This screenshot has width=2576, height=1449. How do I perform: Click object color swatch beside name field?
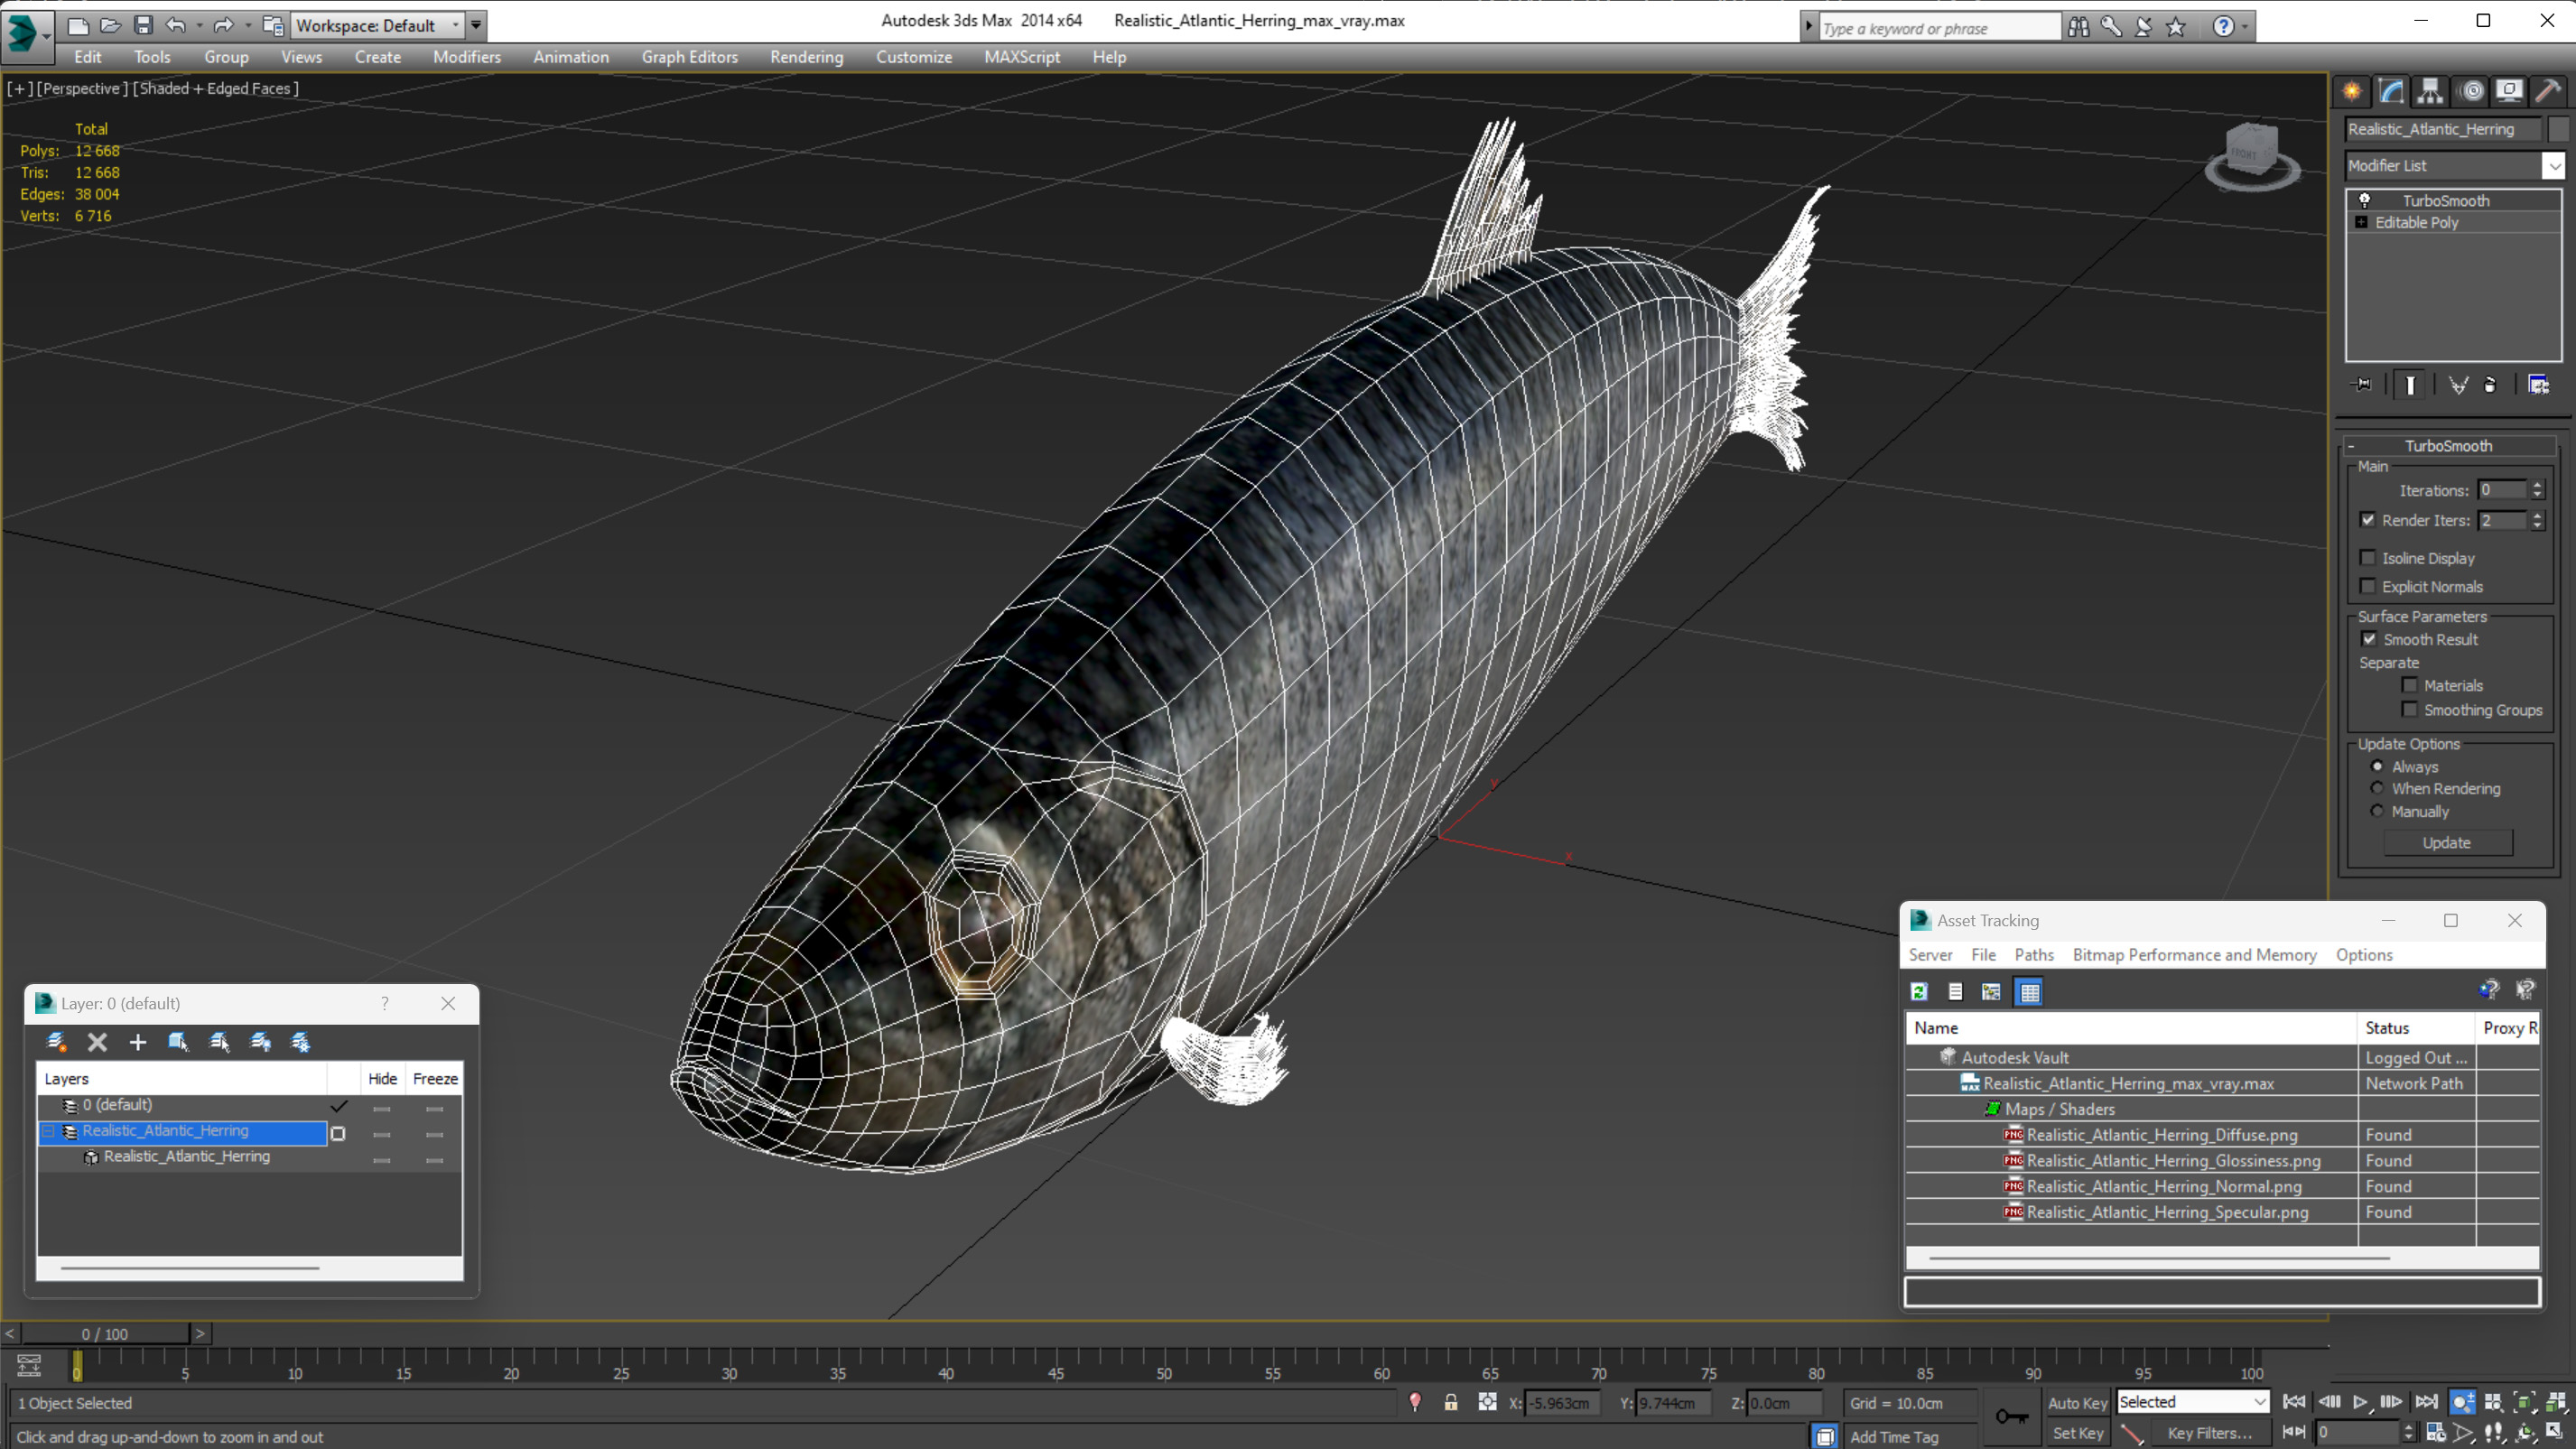coord(2558,129)
